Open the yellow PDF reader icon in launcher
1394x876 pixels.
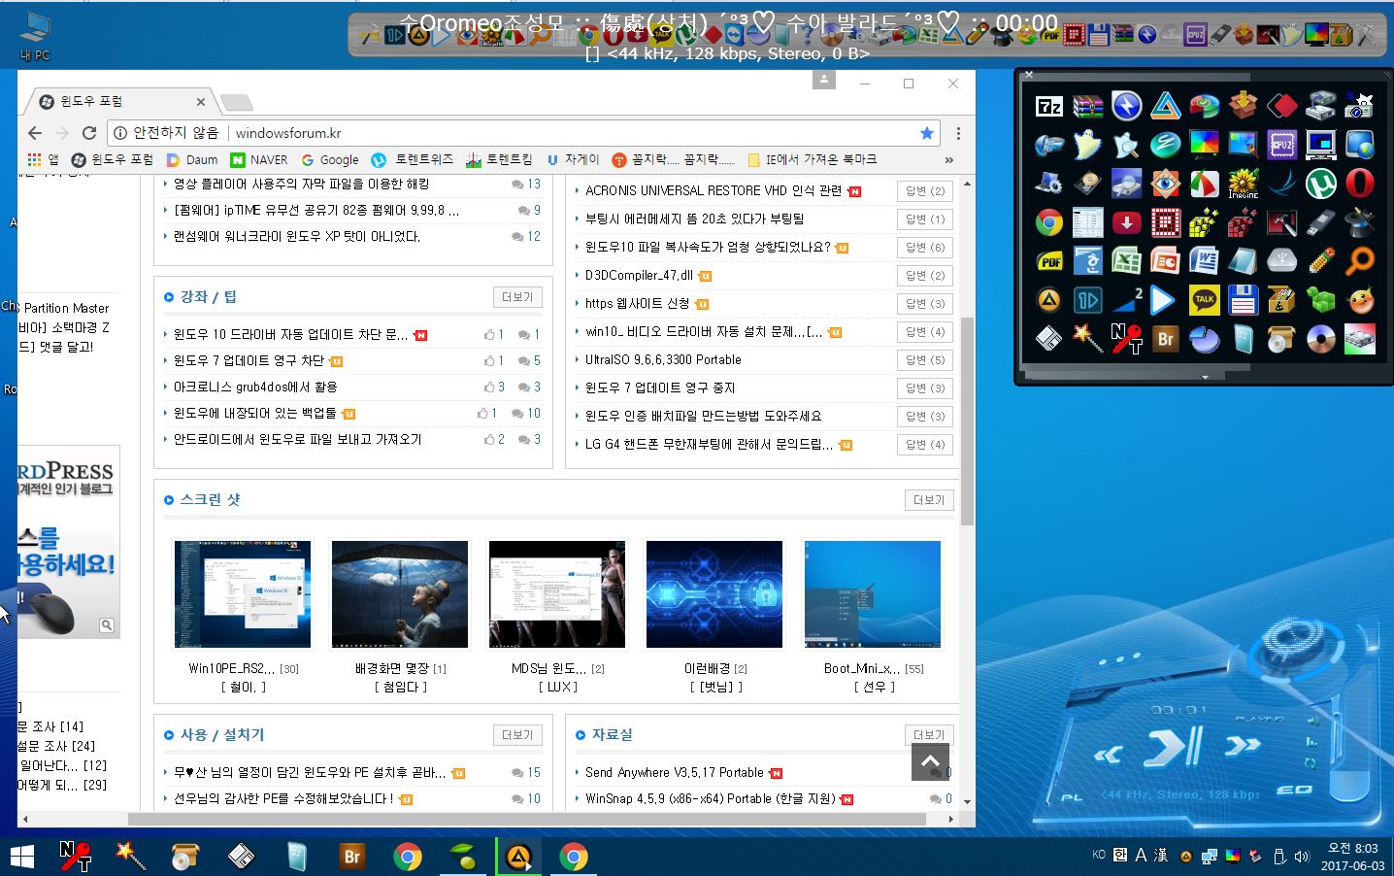tap(1049, 261)
